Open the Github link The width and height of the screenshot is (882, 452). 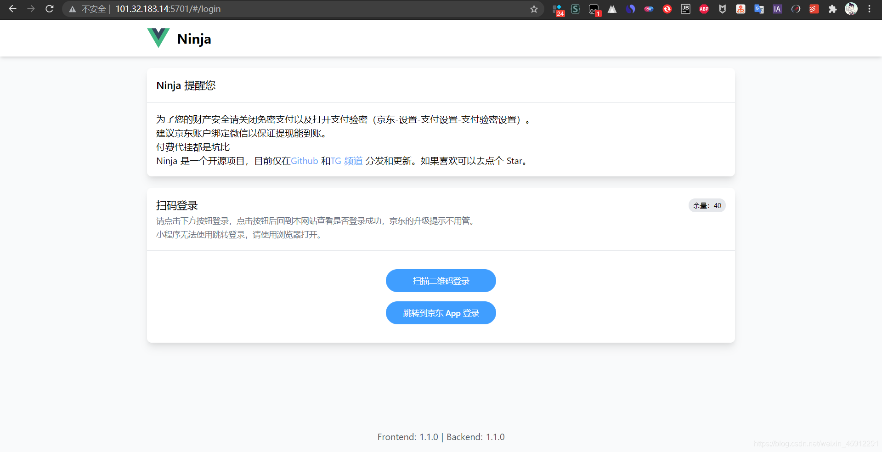(304, 161)
